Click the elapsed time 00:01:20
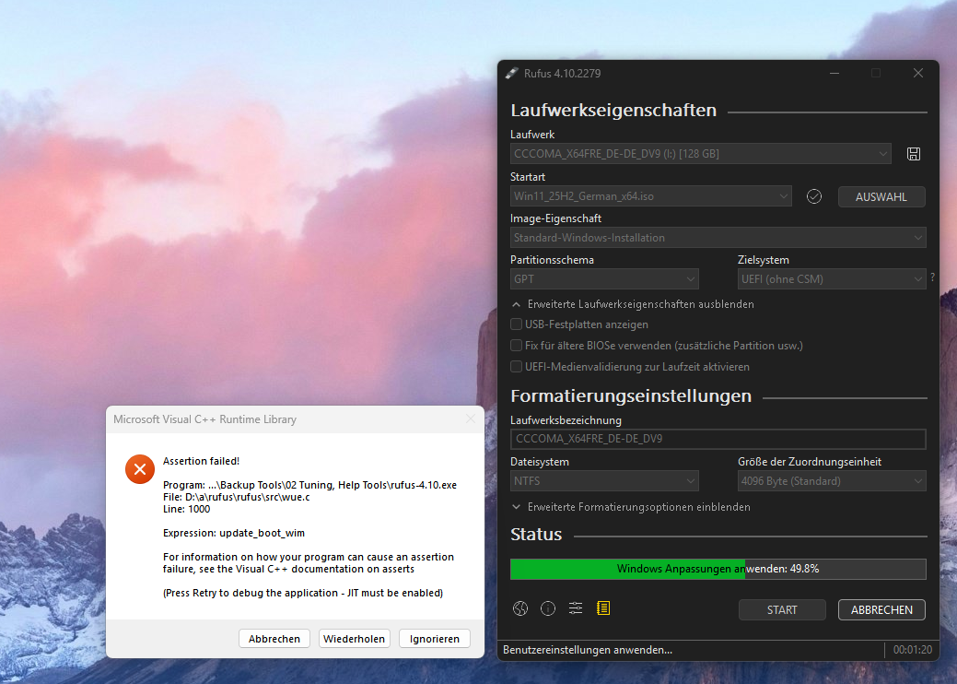Viewport: 957px width, 684px height. 913,650
